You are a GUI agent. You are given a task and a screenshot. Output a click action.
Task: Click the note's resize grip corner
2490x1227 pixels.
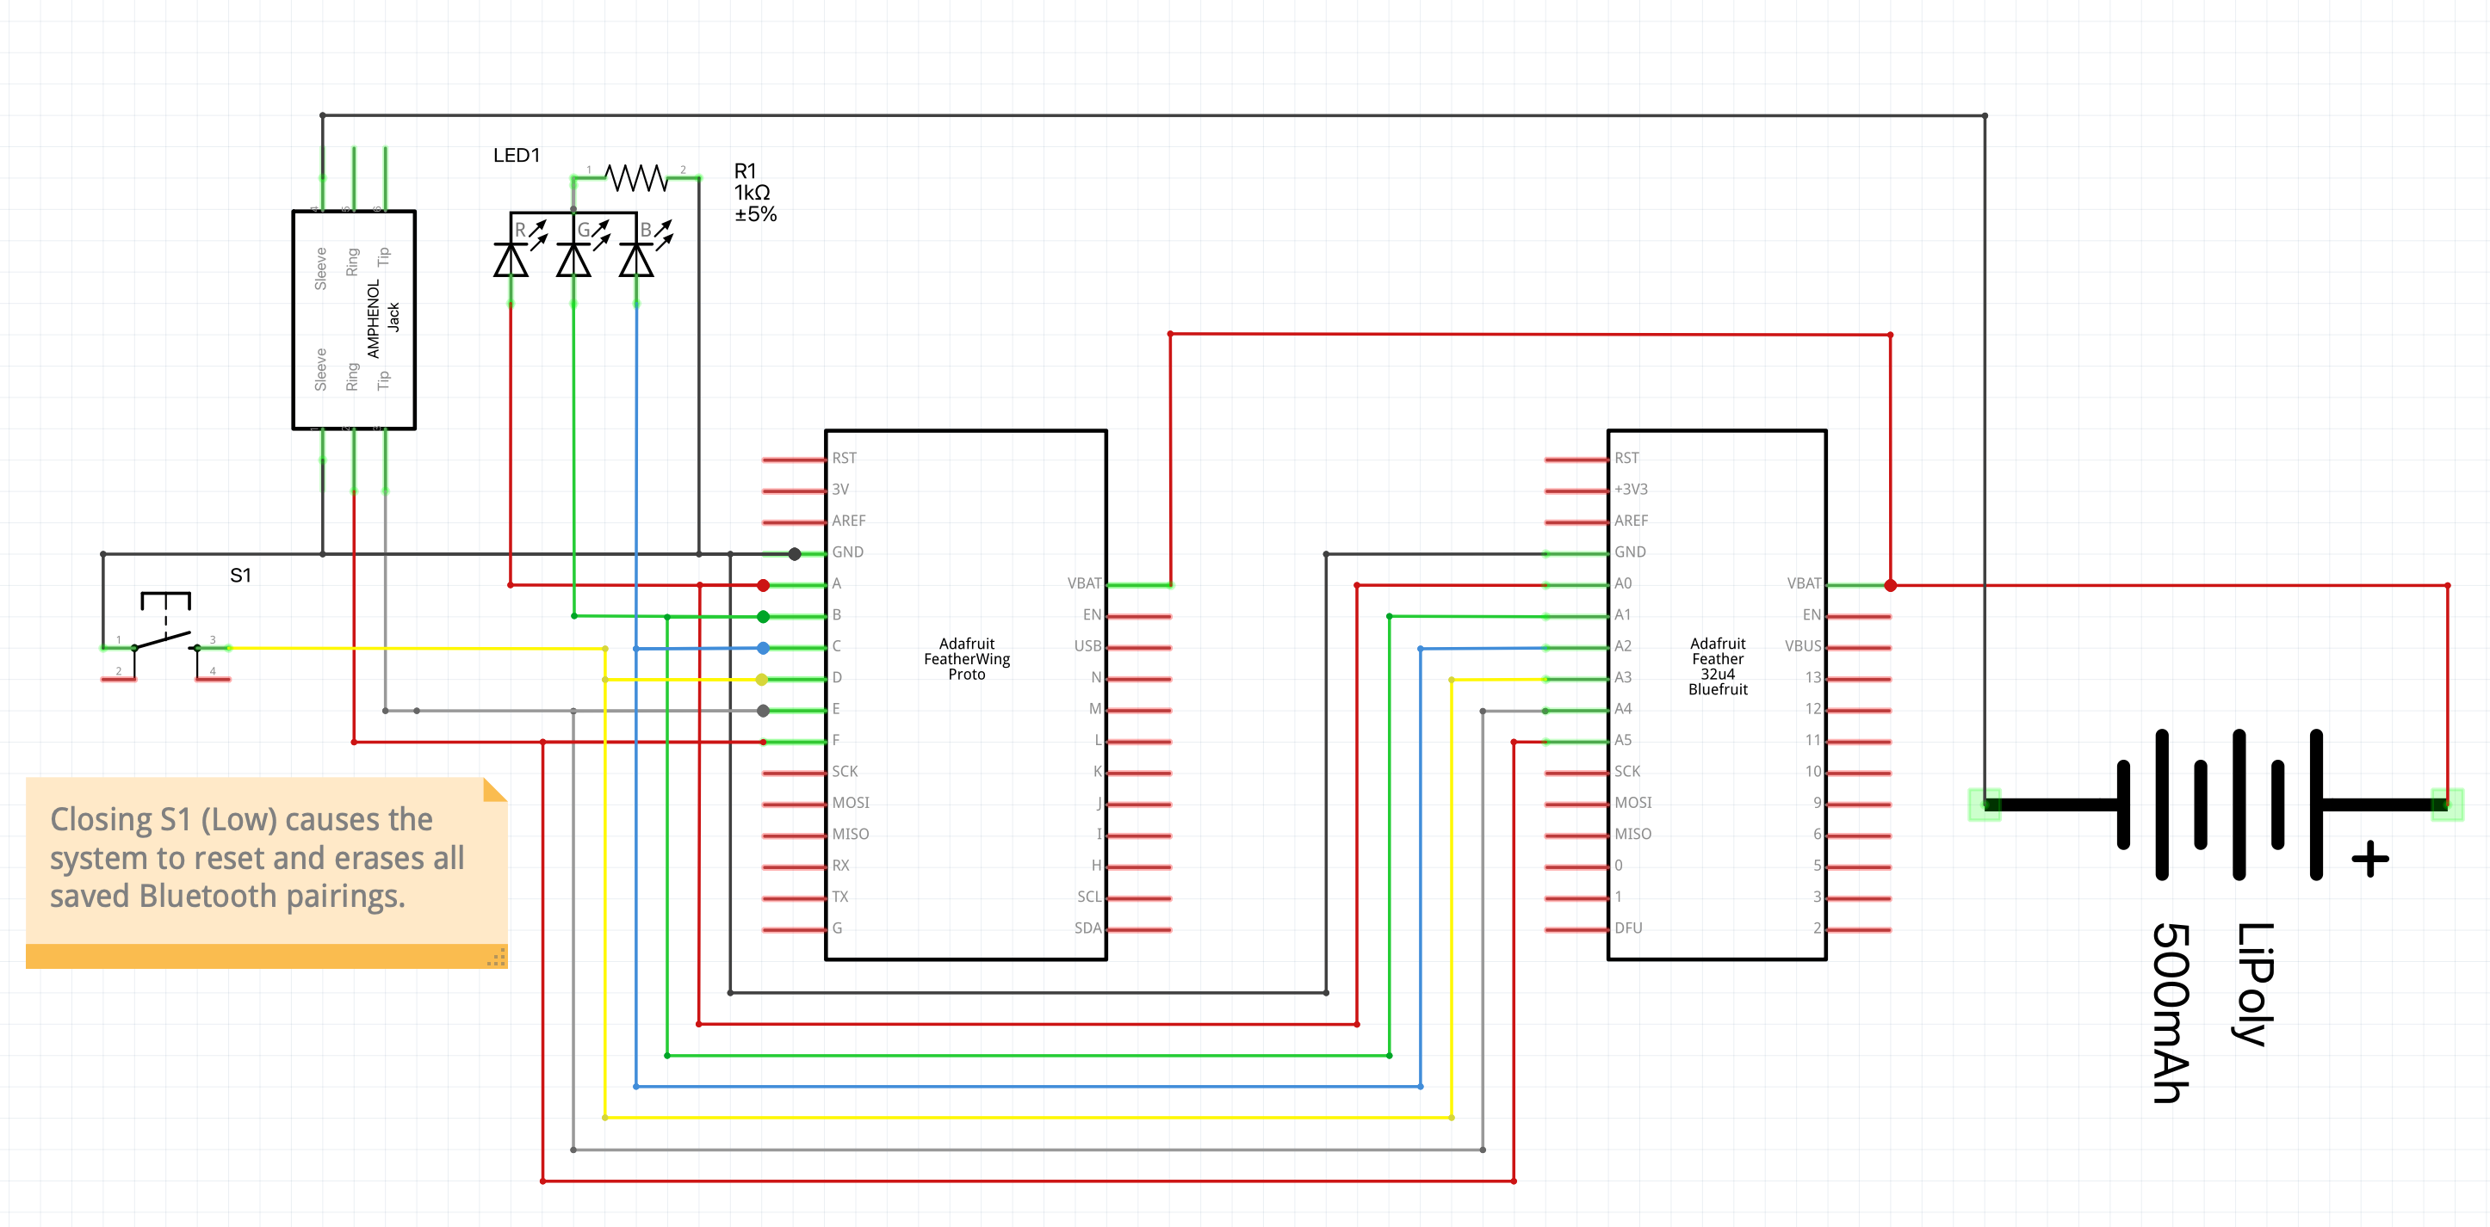click(x=497, y=959)
